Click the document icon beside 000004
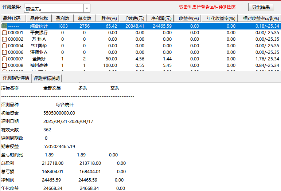Viewport: 281px width, 191px height. click(4, 46)
